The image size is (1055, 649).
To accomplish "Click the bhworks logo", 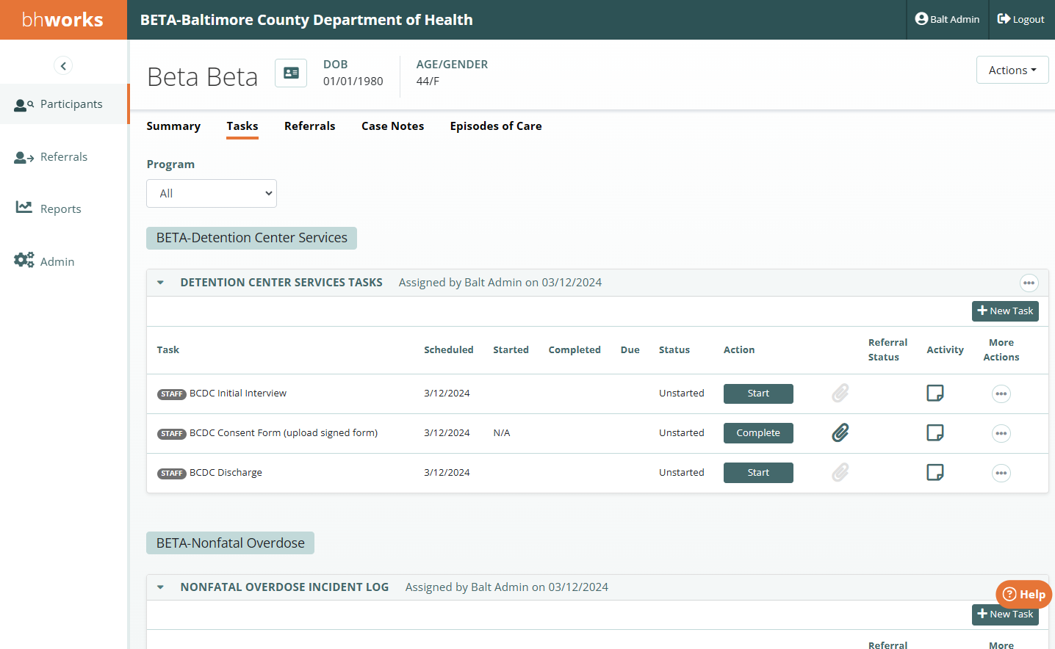I will [x=63, y=20].
